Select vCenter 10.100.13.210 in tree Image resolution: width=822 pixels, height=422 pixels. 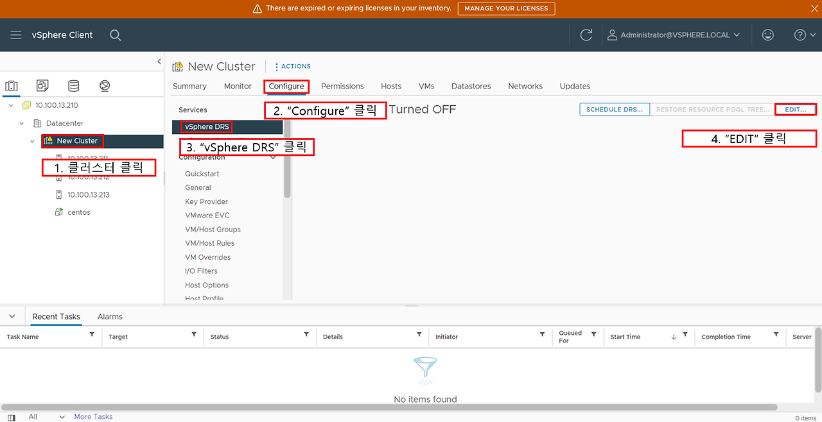point(57,105)
